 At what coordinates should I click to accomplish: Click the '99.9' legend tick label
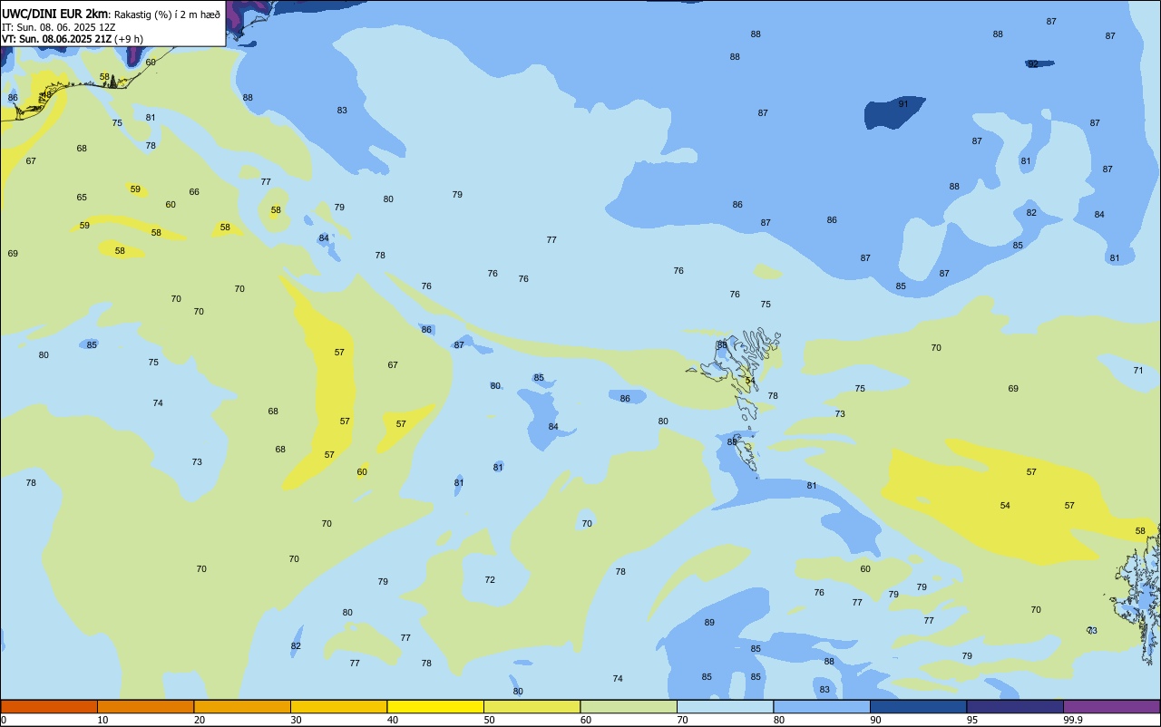[x=1073, y=720]
